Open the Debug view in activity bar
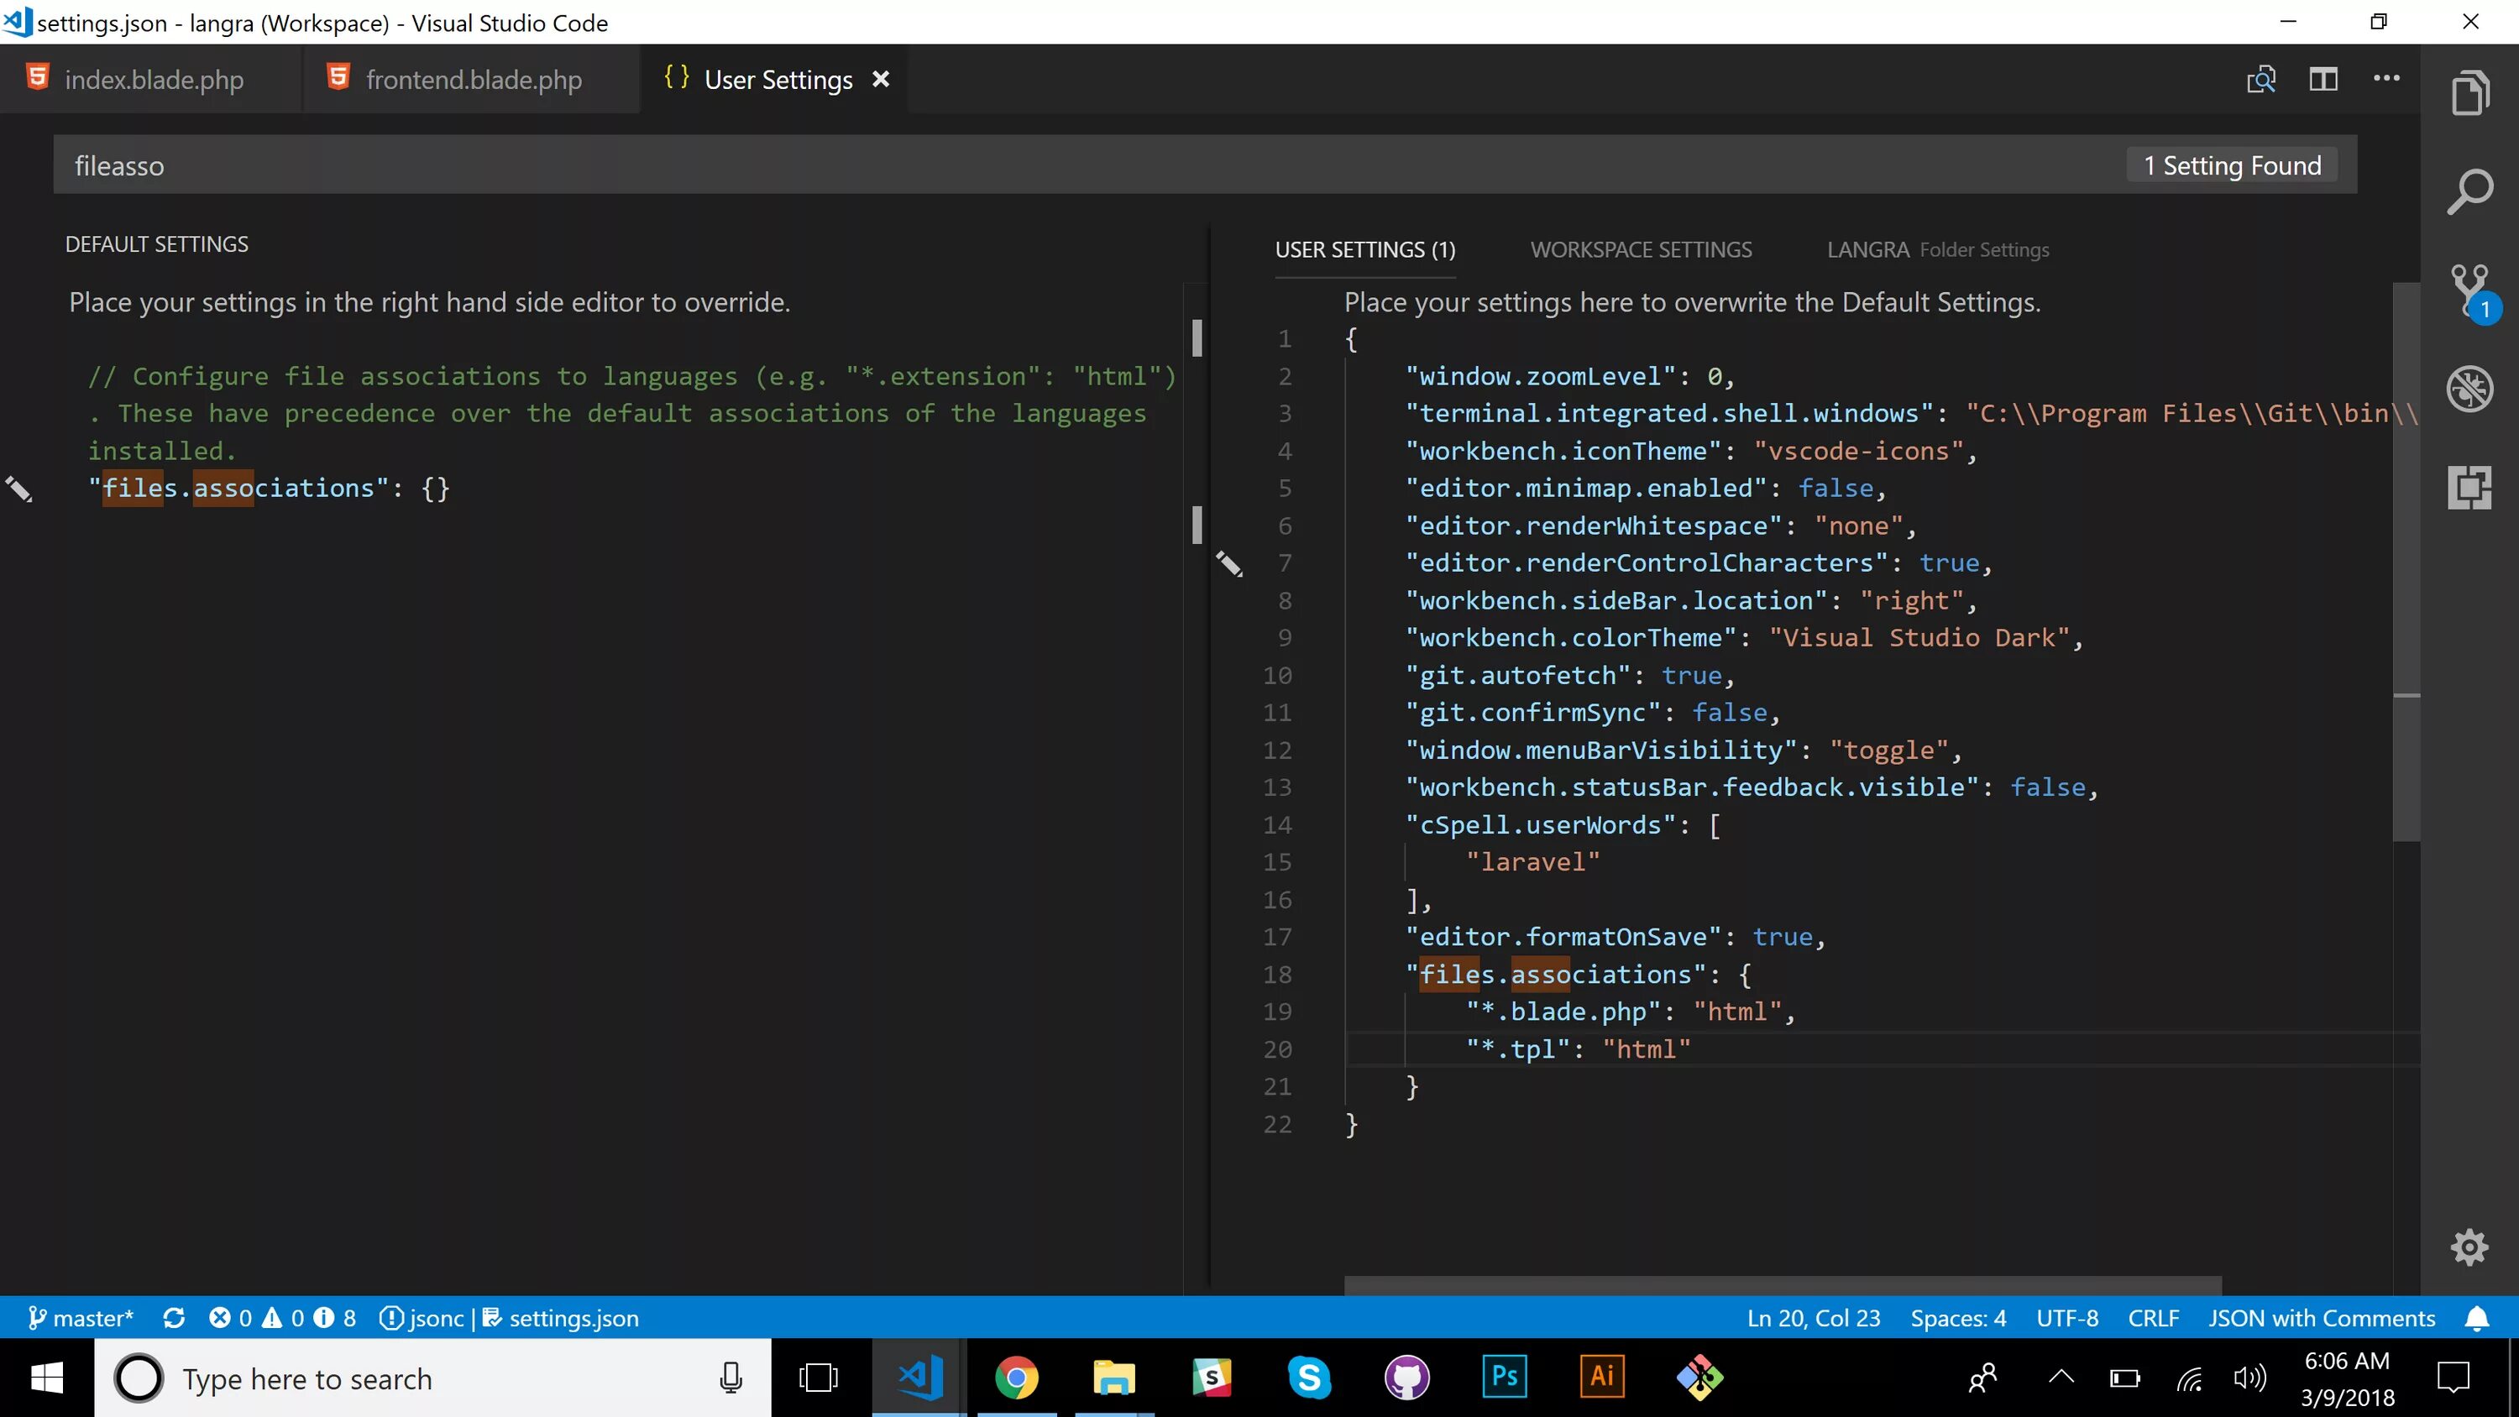Screen dimensions: 2519x1417 2470,388
